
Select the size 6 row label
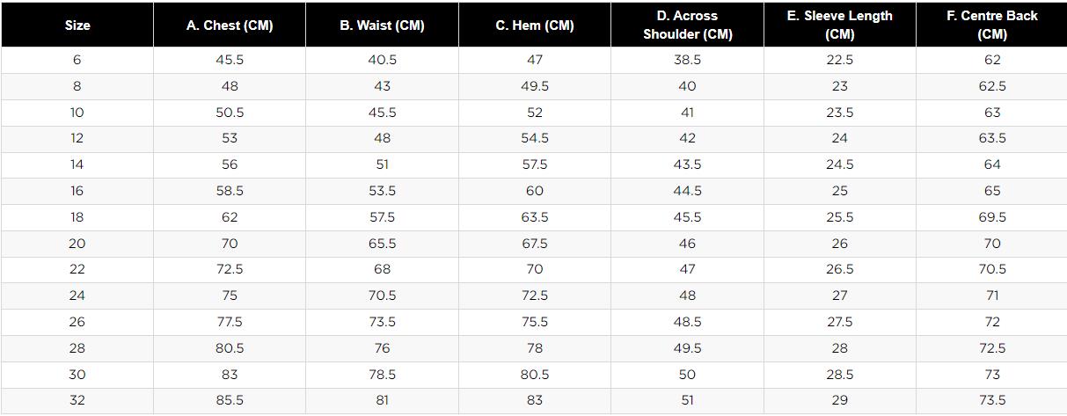[77, 60]
